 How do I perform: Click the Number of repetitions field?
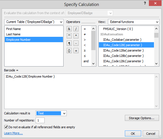click(x=40, y=120)
